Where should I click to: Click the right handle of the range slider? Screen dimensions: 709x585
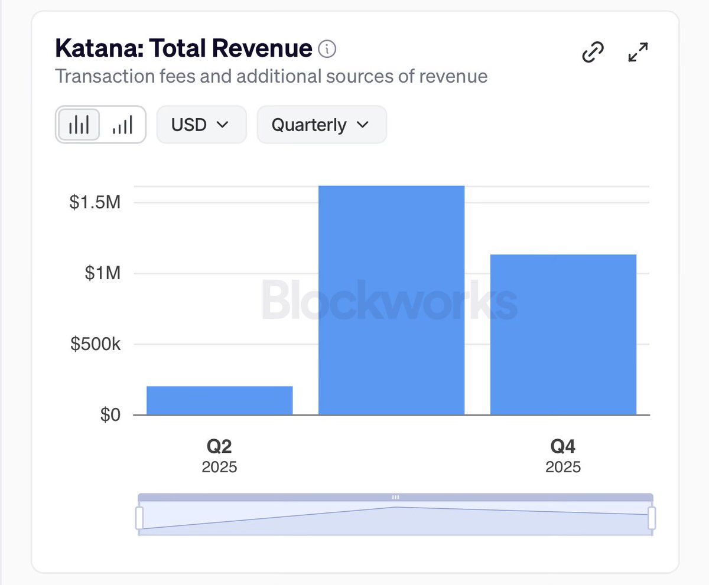coord(652,518)
